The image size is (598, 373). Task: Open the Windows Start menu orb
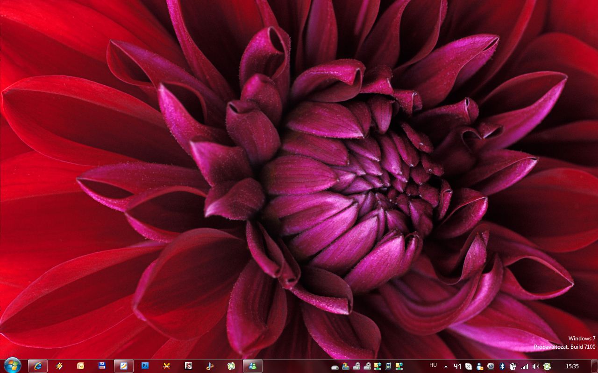[x=12, y=366]
